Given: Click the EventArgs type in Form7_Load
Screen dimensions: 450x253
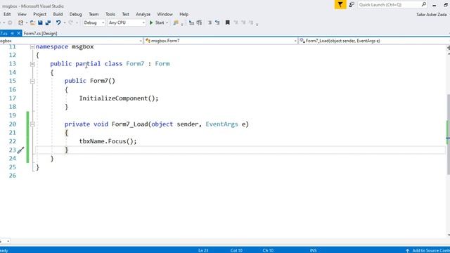Looking at the screenshot, I should [221, 124].
